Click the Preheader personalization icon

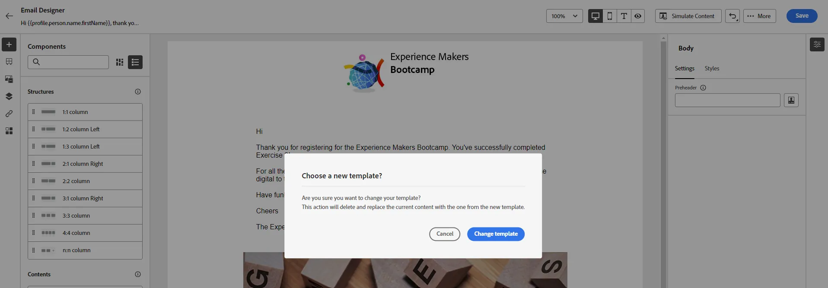(791, 100)
